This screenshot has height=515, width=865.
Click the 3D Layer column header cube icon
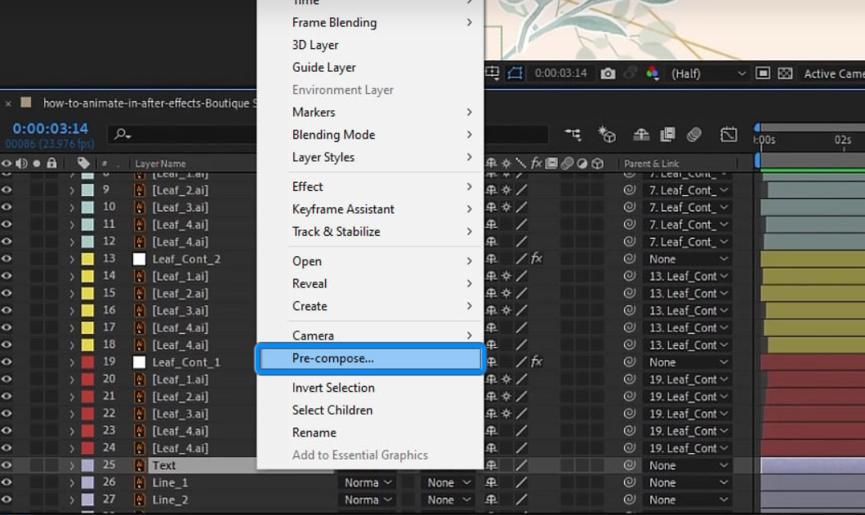pos(597,163)
